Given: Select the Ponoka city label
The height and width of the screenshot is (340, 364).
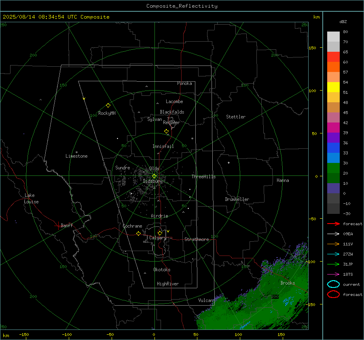Looking at the screenshot, I should coord(184,83).
